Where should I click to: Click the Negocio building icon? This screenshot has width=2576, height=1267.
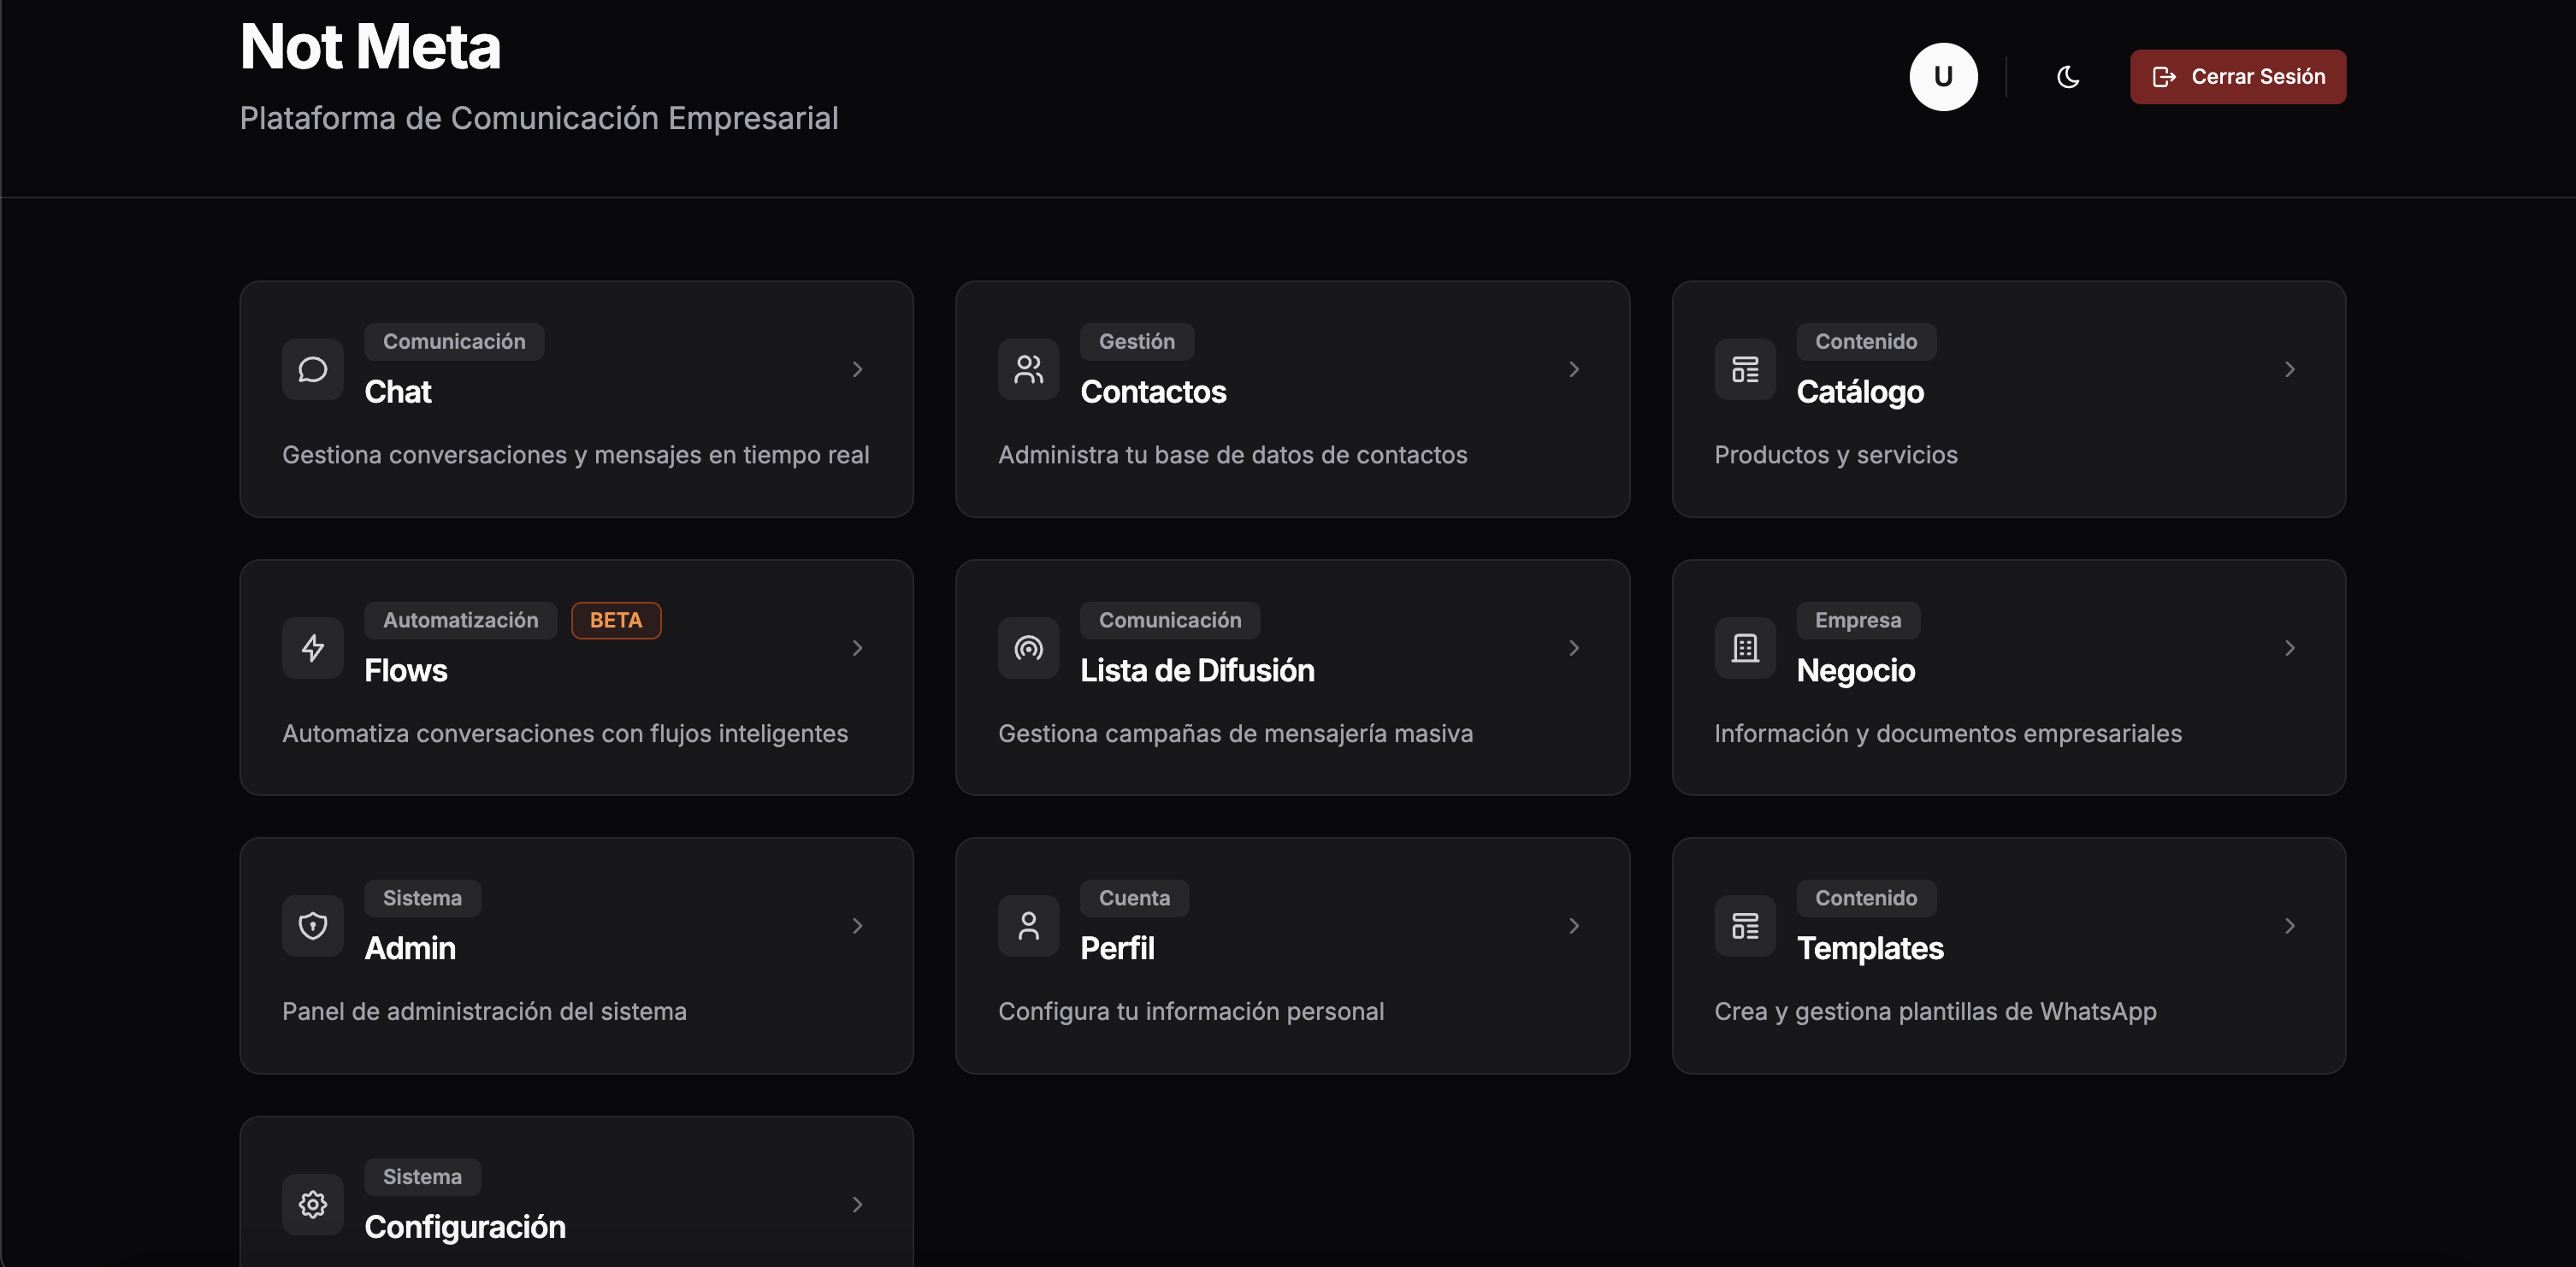[1744, 648]
